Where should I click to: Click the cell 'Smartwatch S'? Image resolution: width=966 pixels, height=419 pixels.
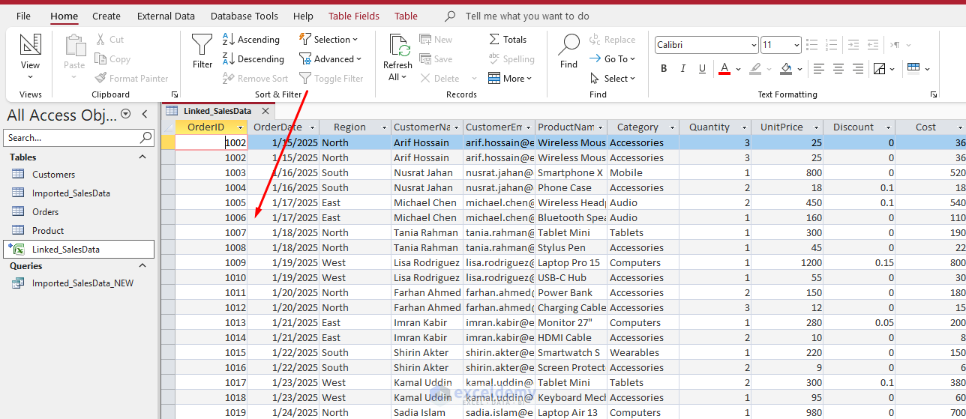point(571,352)
